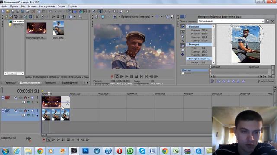Click Pause in the video preview transport
This screenshot has width=277, height=155.
(132, 76)
